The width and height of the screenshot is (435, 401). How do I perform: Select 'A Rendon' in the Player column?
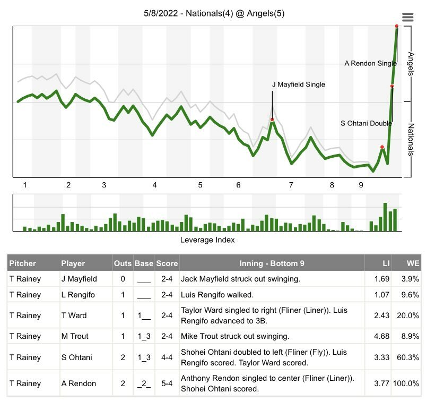pos(79,383)
